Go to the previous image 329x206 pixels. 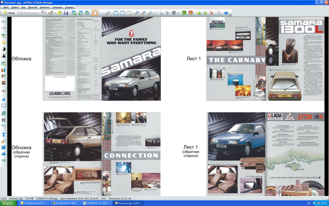pyautogui.click(x=74, y=13)
